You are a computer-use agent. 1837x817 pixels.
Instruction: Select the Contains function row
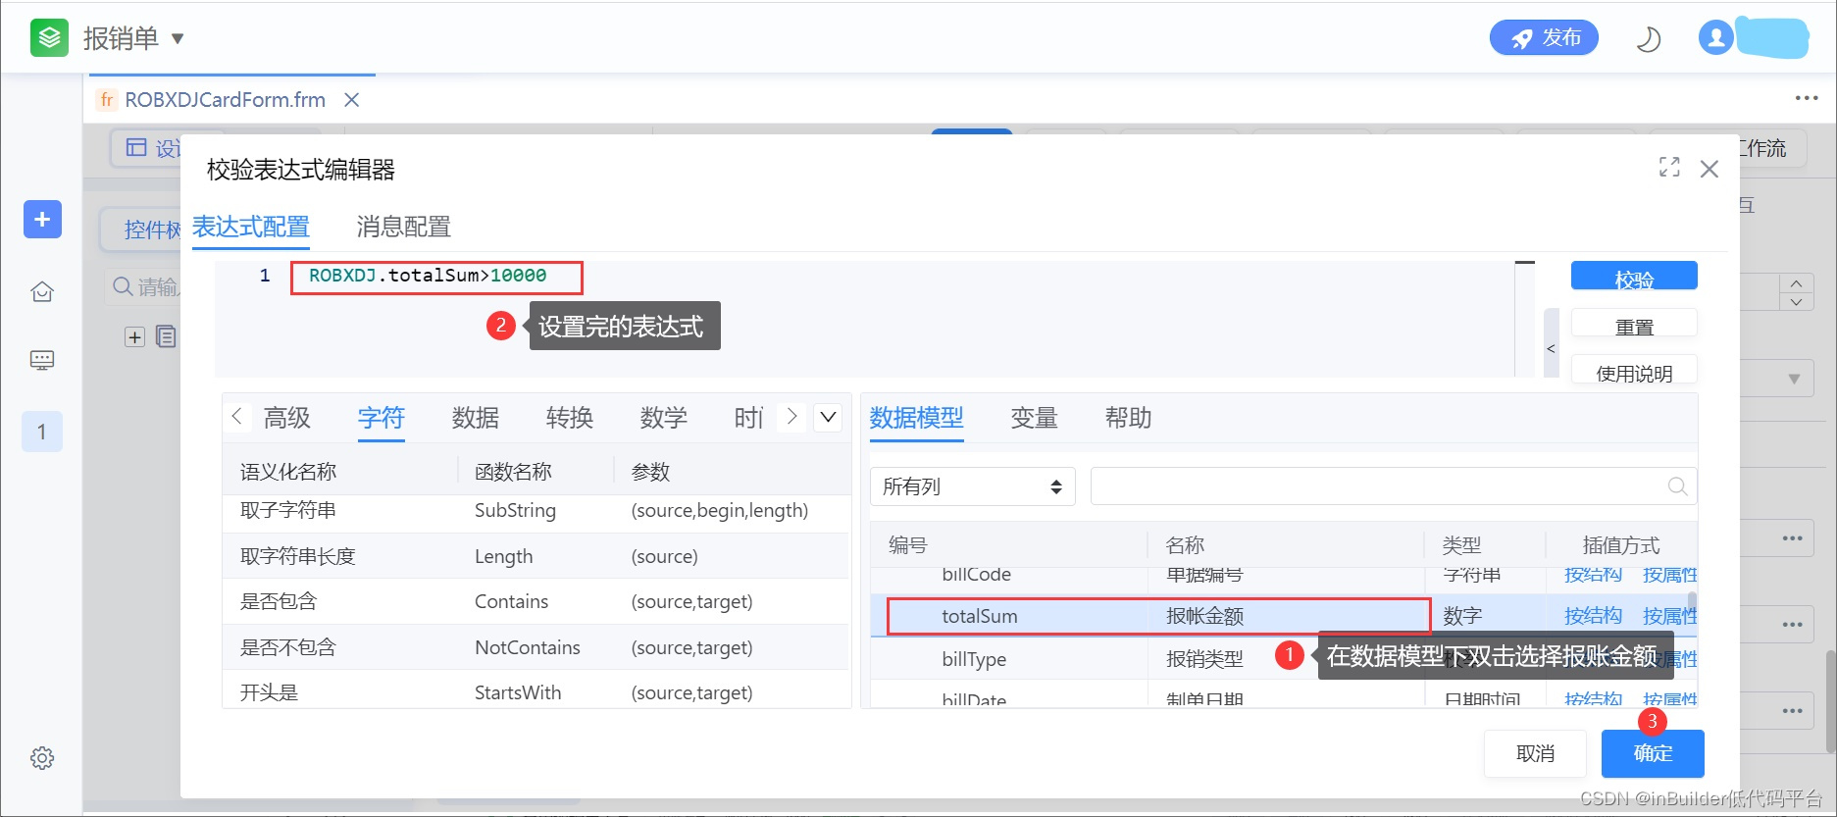pyautogui.click(x=536, y=601)
